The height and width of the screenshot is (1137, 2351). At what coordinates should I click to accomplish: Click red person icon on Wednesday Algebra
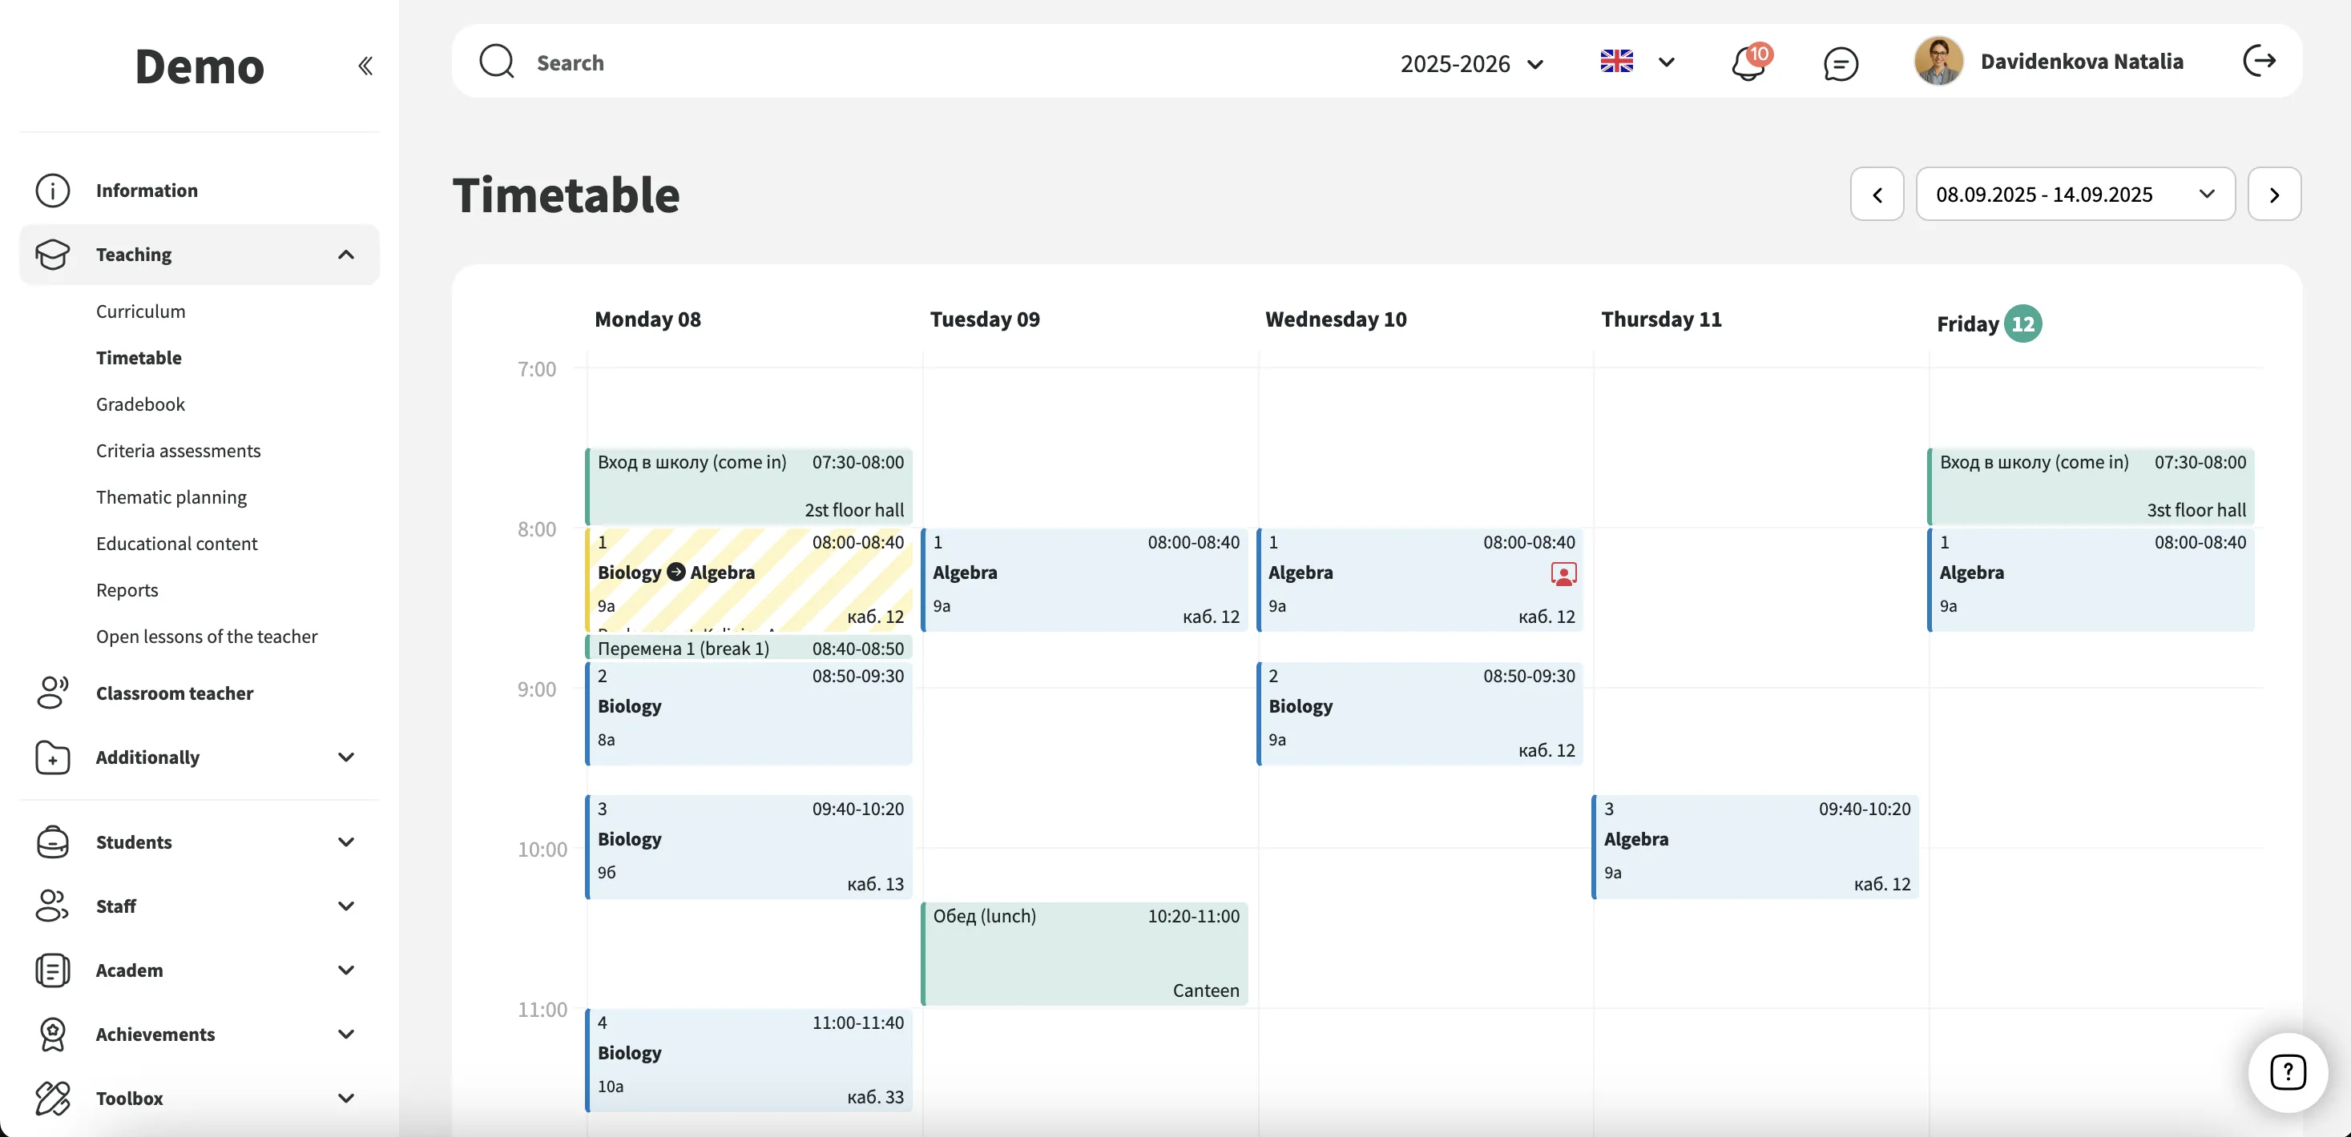[x=1563, y=573]
